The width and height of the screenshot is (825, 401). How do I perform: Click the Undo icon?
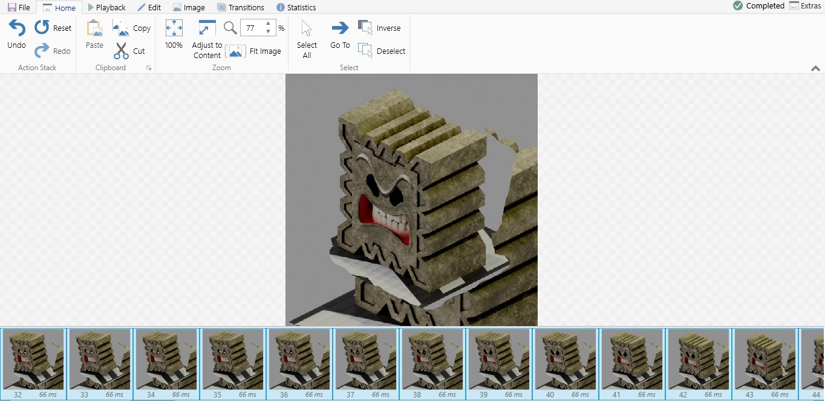16,28
